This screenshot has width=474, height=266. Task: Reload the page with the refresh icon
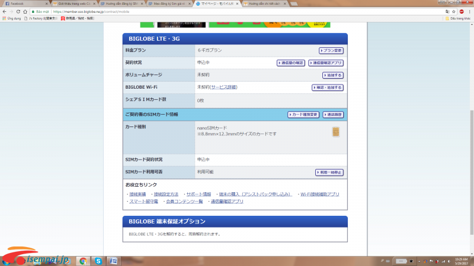(18, 11)
